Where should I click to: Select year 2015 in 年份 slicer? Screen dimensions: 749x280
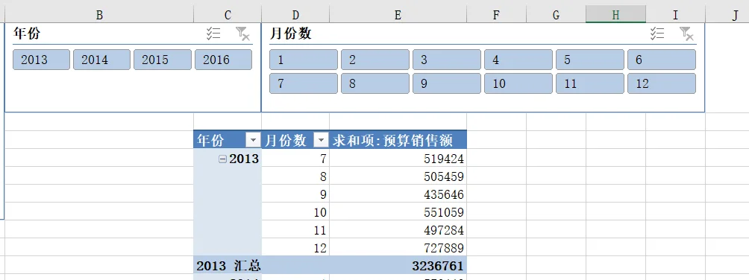[x=163, y=60]
